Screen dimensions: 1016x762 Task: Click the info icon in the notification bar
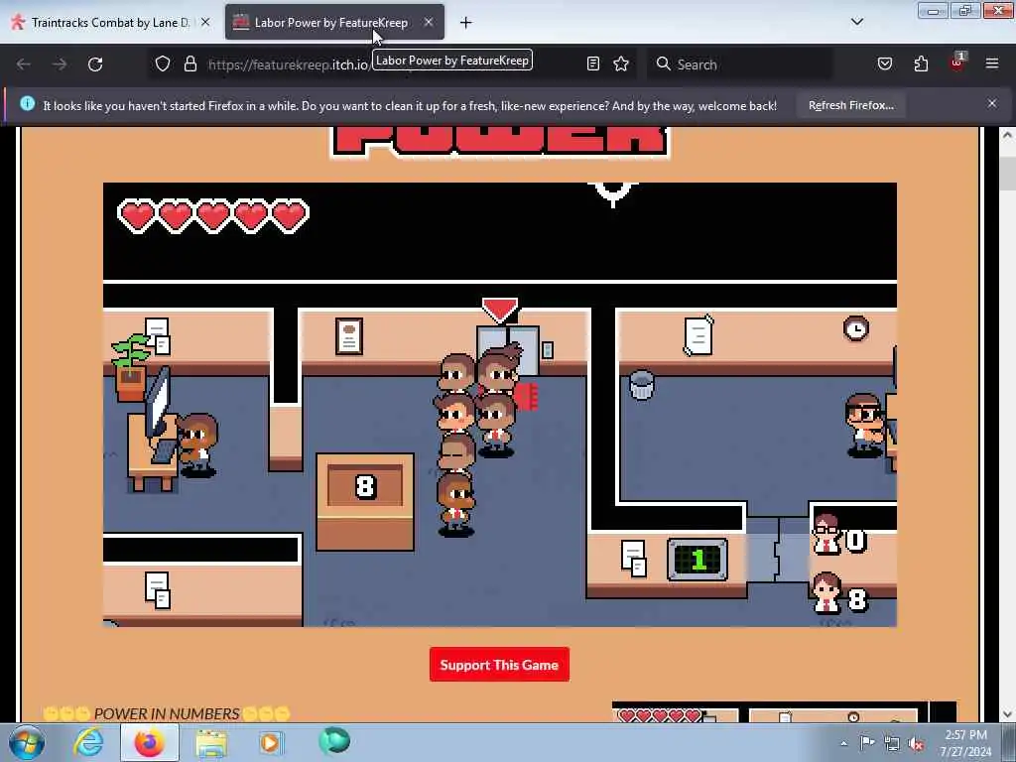click(x=27, y=103)
